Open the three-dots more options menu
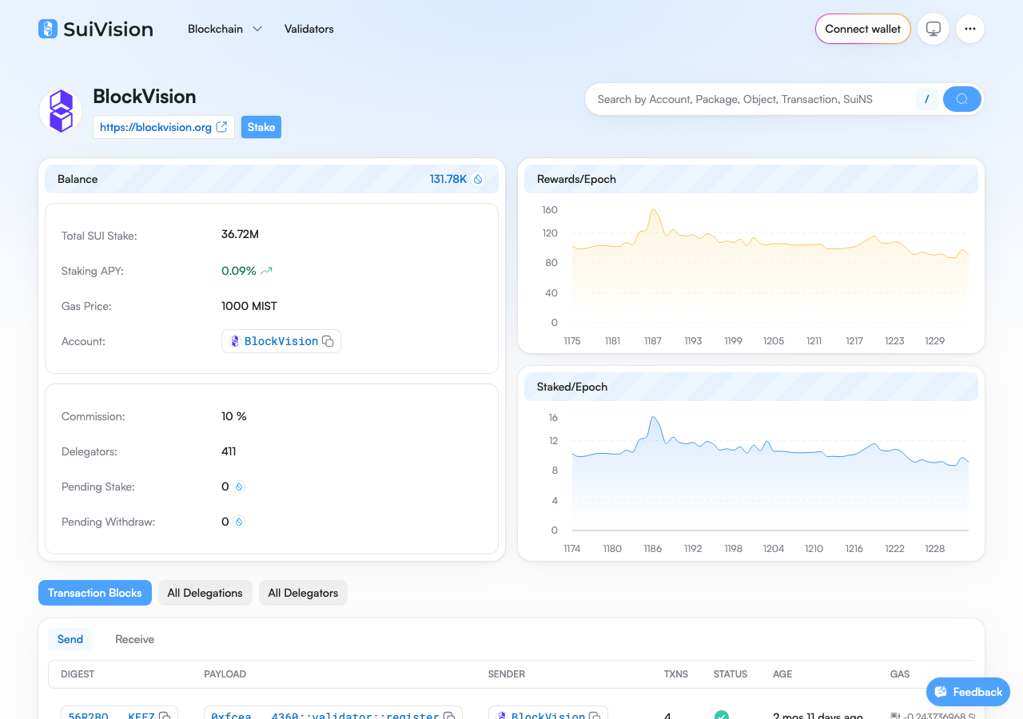Image resolution: width=1023 pixels, height=719 pixels. click(x=970, y=29)
